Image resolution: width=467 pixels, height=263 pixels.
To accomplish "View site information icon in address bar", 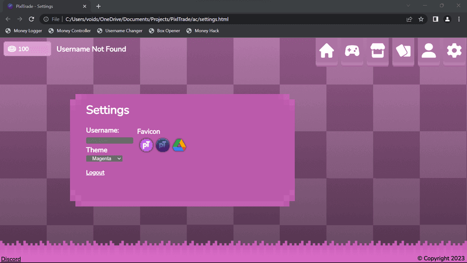I will (46, 19).
